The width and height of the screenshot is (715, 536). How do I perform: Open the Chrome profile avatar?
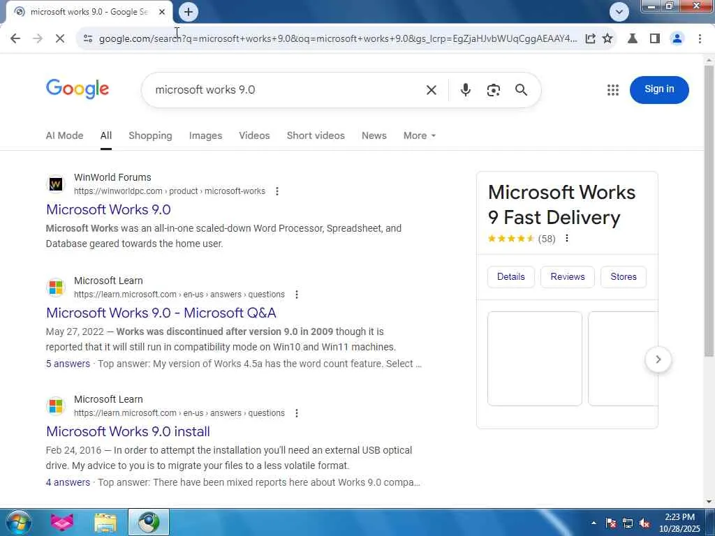click(x=677, y=39)
